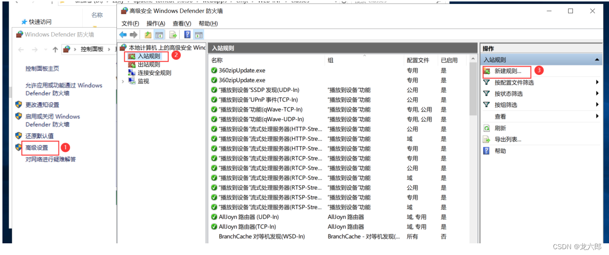Click the Back arrow in firewall console toolbar
Image resolution: width=609 pixels, height=255 pixels.
click(x=123, y=35)
